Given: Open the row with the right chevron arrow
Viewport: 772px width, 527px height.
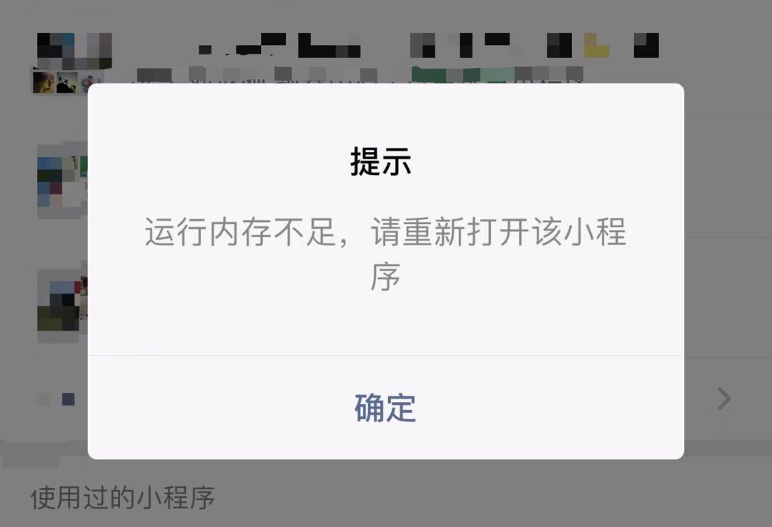Looking at the screenshot, I should tap(723, 398).
